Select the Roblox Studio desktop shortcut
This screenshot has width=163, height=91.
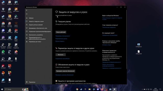click(16, 39)
